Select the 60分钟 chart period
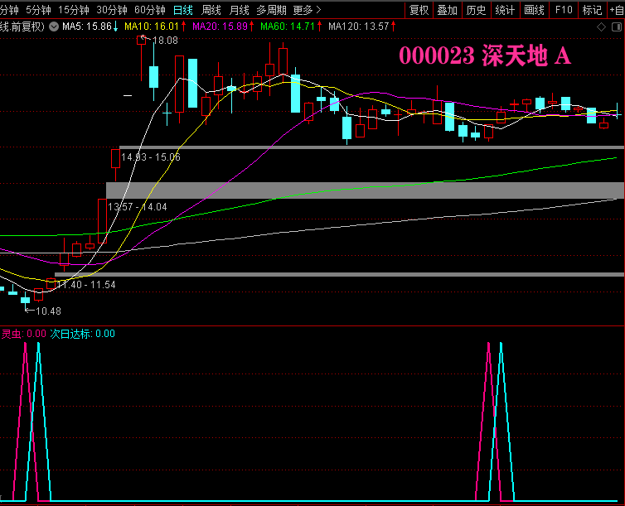Viewport: 625px width, 506px height. pyautogui.click(x=150, y=10)
